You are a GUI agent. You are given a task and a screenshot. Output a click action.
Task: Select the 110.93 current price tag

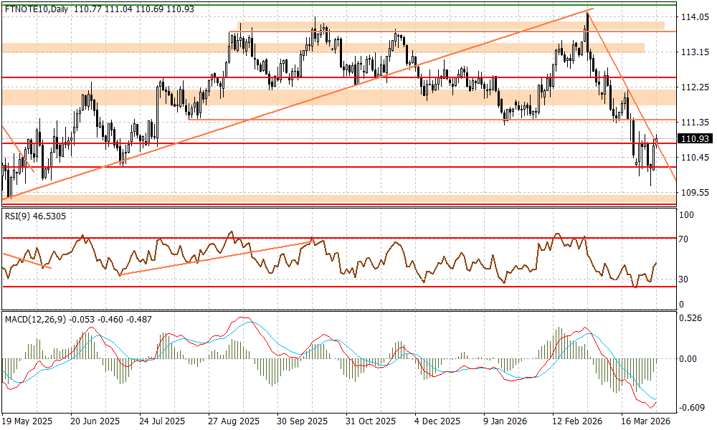[x=693, y=138]
